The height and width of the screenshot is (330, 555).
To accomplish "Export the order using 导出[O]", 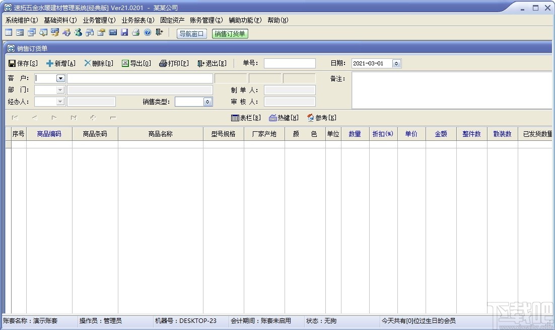I will click(x=136, y=63).
